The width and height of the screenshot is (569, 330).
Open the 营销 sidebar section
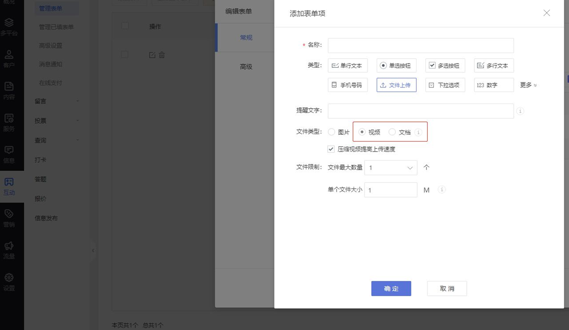pos(9,218)
